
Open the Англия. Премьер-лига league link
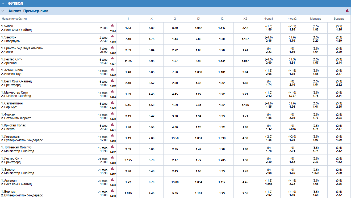(28, 11)
